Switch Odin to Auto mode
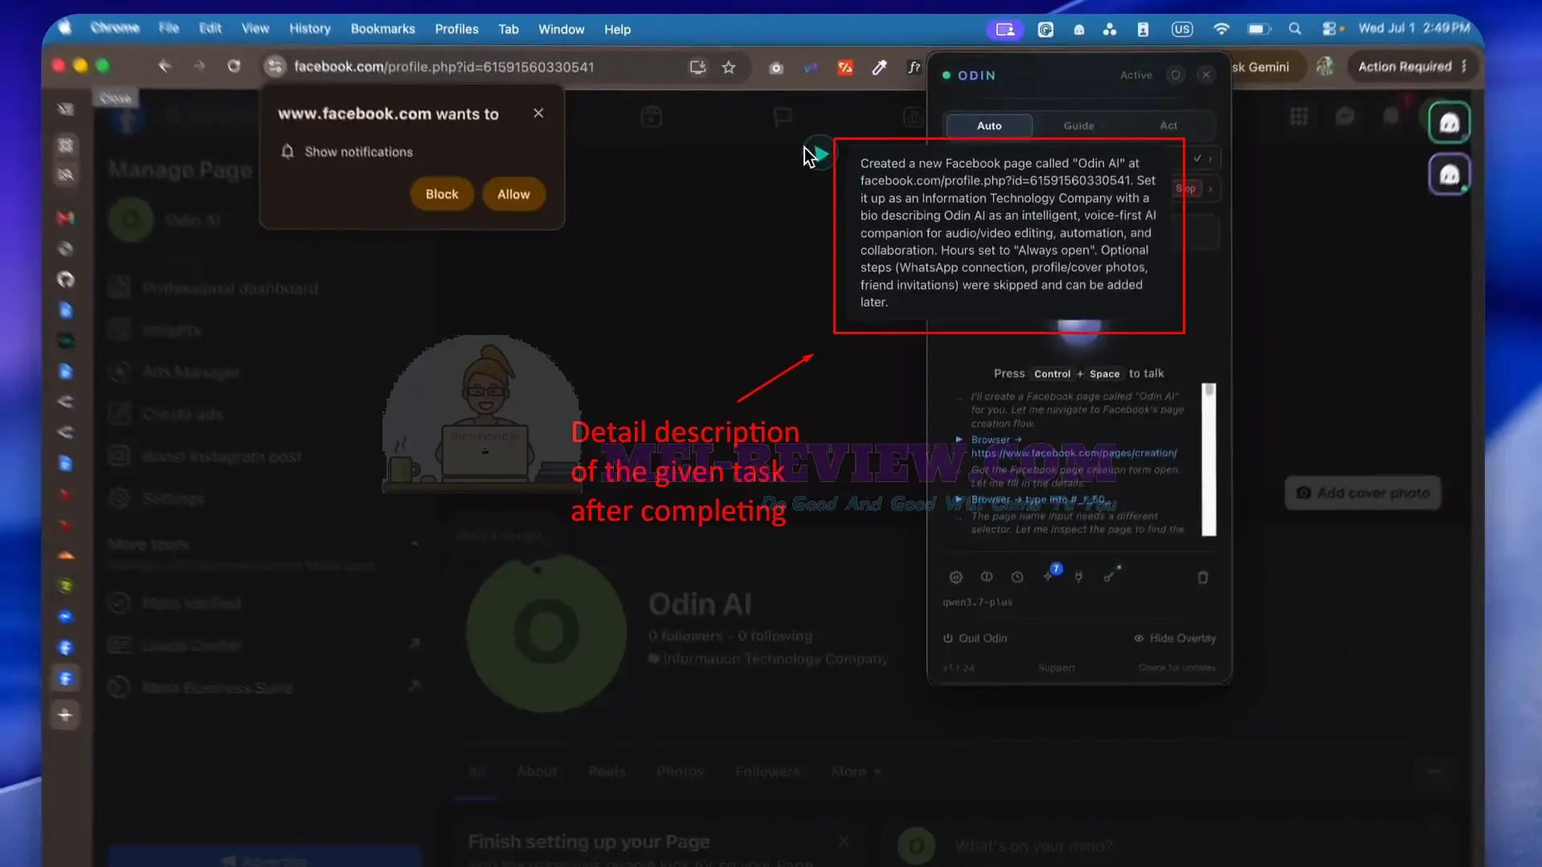Screen dimensions: 1542x867 tap(989, 125)
